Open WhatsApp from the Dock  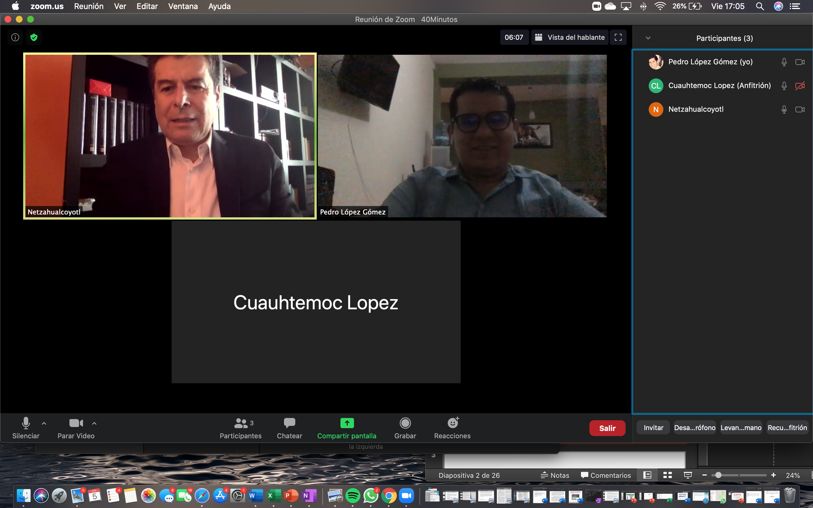click(371, 496)
